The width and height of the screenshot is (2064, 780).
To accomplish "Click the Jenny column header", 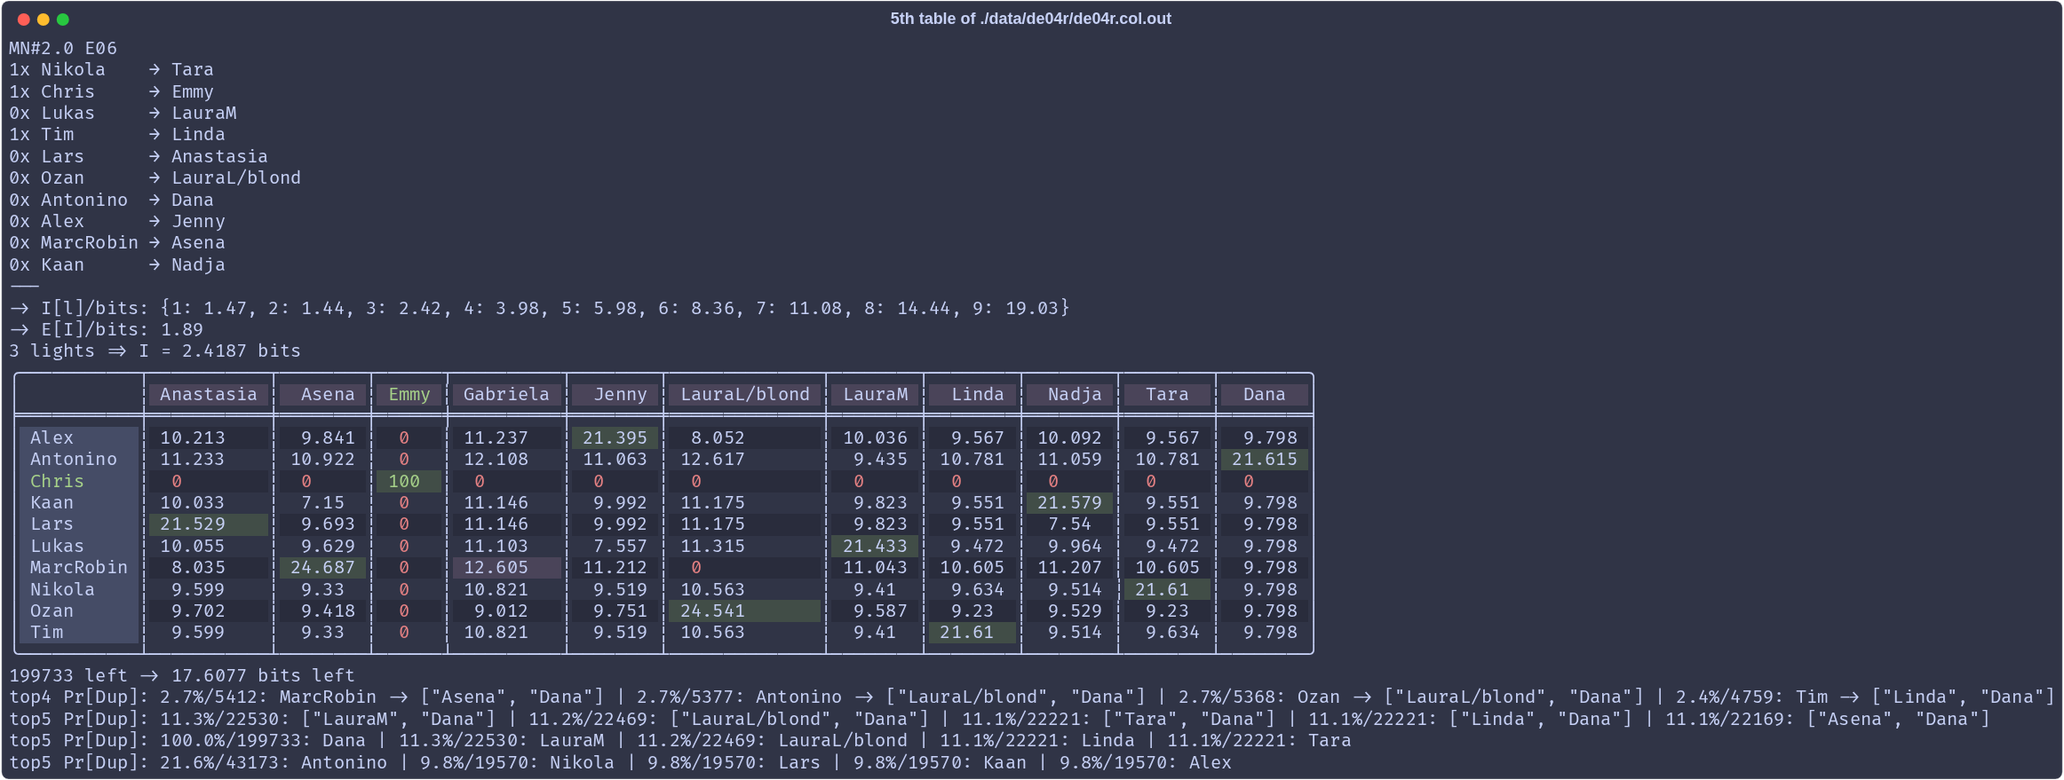I will click(615, 394).
